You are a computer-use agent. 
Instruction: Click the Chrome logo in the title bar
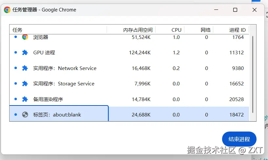[7, 10]
